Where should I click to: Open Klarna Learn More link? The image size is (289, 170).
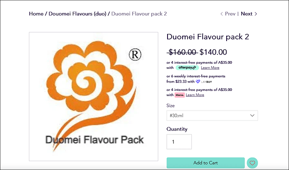(195, 95)
